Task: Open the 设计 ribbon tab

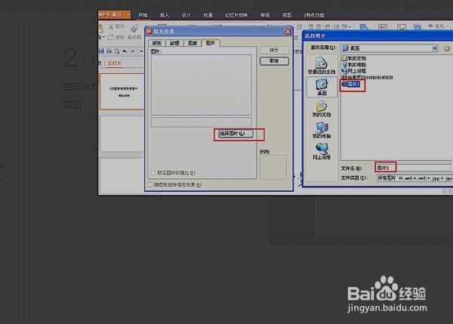Action: click(186, 15)
